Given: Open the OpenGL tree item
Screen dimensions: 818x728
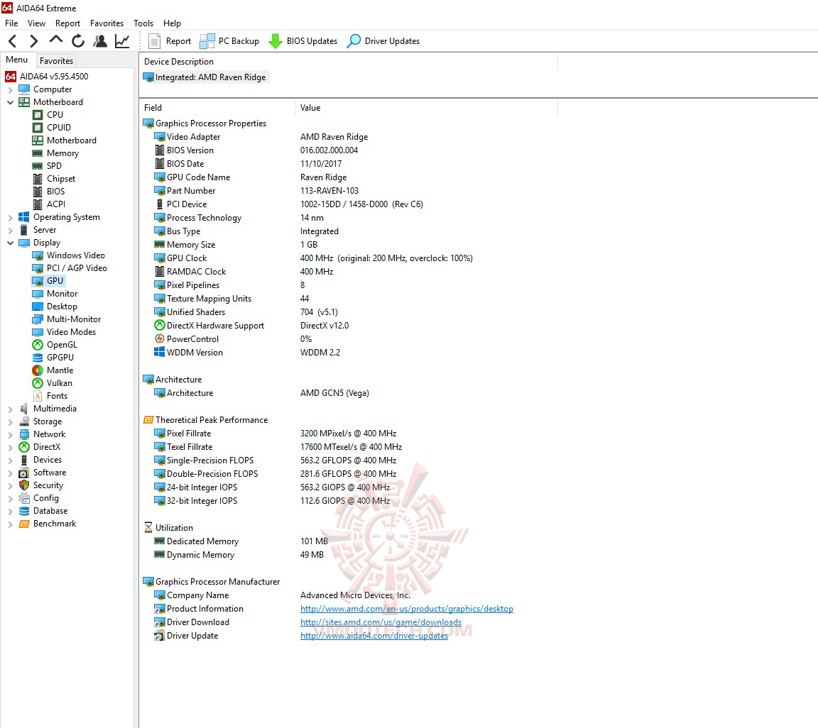Looking at the screenshot, I should pos(55,345).
